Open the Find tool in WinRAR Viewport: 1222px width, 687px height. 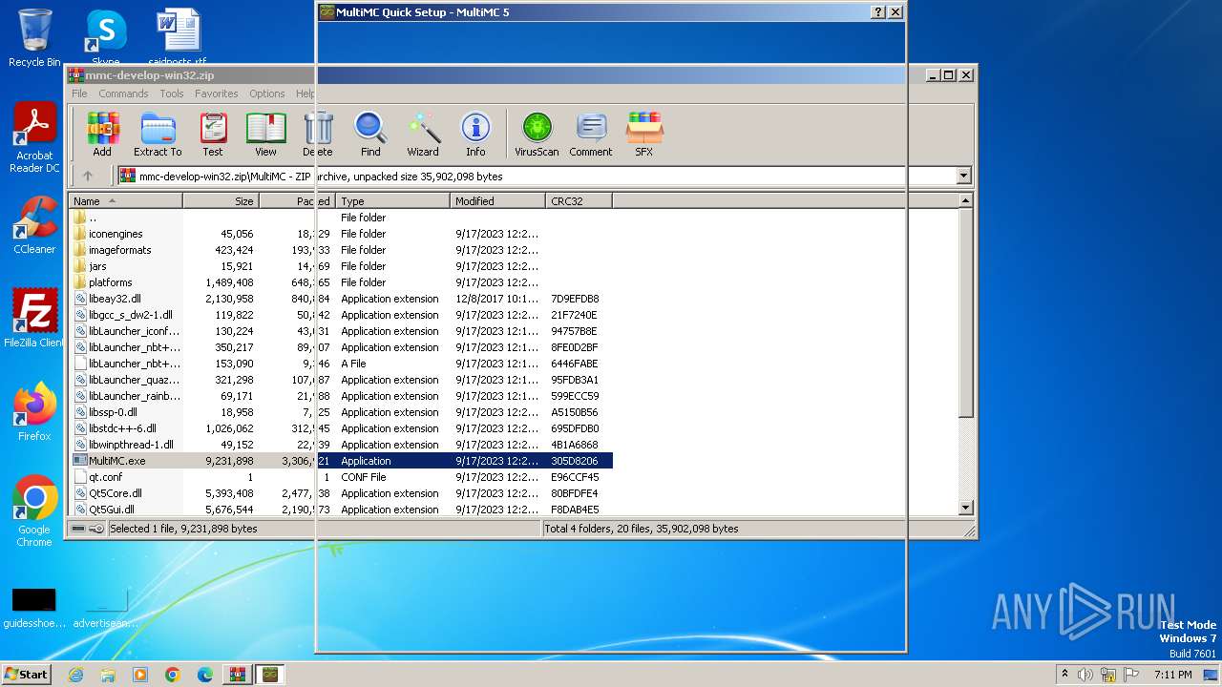[x=370, y=134]
